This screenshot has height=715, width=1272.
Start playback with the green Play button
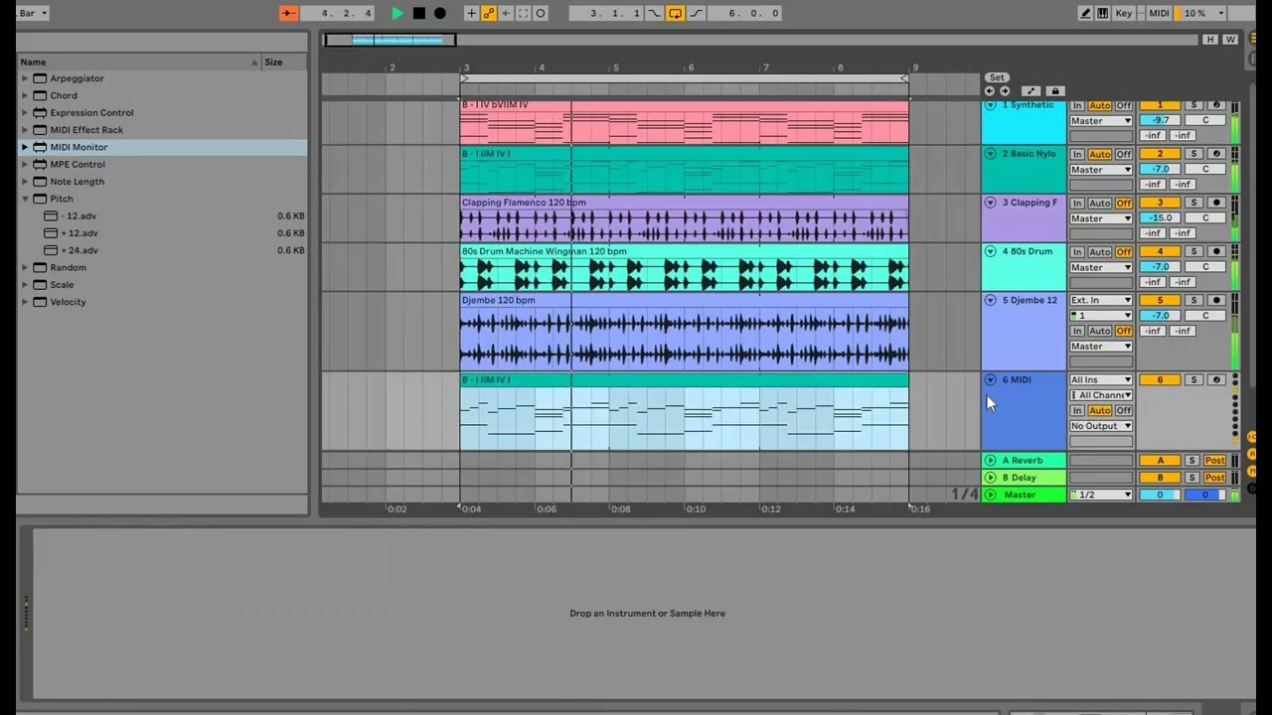click(397, 13)
